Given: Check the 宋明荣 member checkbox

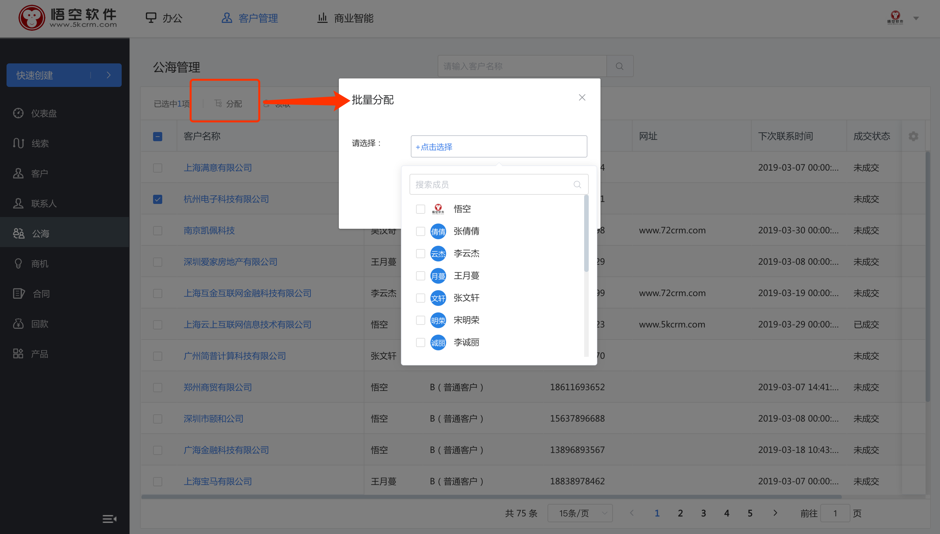Looking at the screenshot, I should [x=420, y=321].
